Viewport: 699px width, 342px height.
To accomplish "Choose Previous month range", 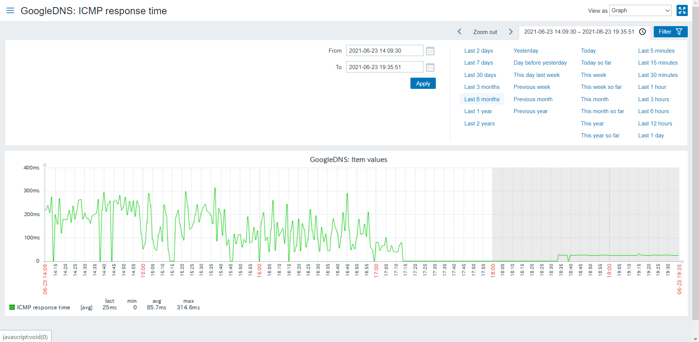I will click(533, 99).
